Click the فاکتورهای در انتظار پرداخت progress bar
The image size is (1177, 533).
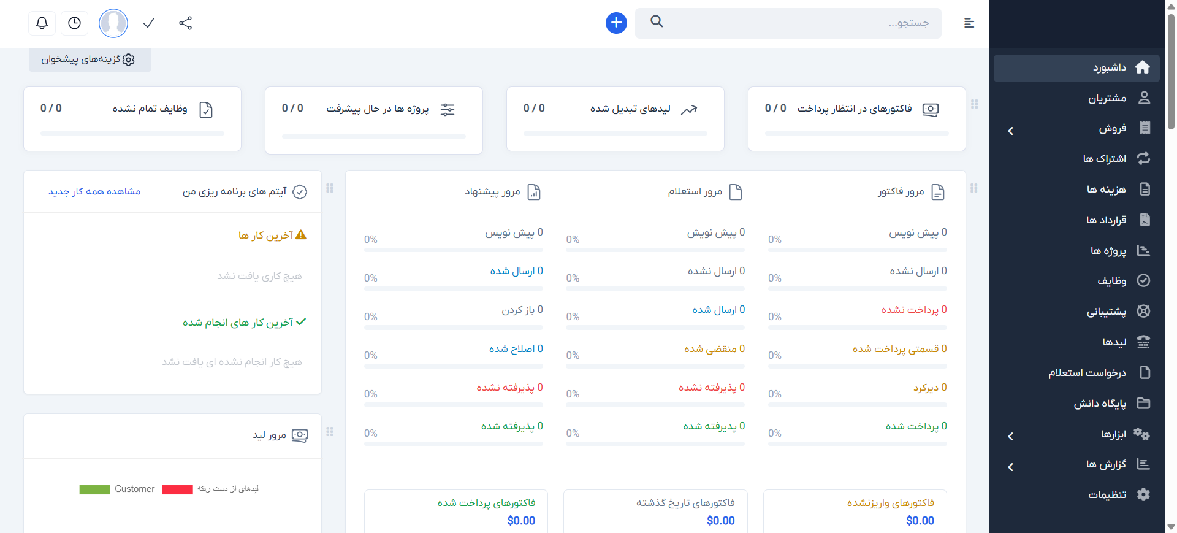click(x=856, y=133)
